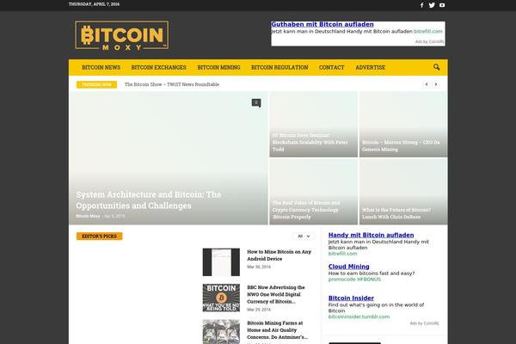Open 'Marcus Streng – CEO Da Genesis Mining' tile
Screen dimensions: 516x344
[x=401, y=146]
